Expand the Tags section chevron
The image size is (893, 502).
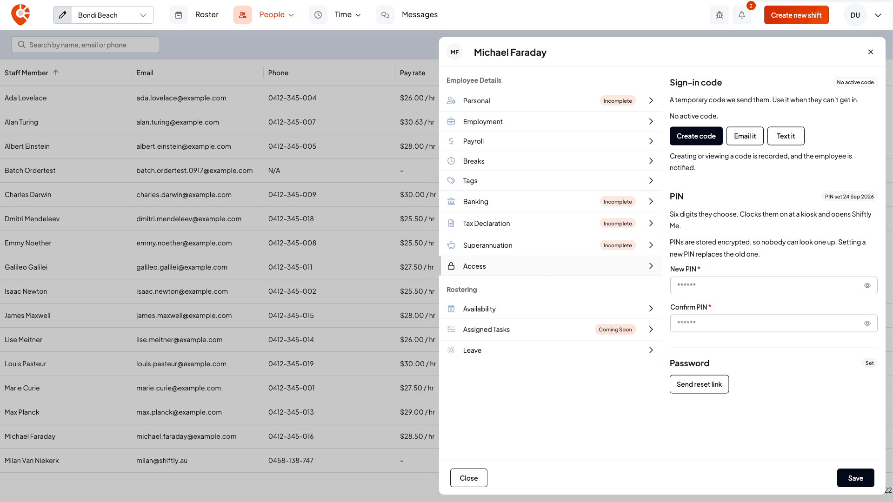[651, 180]
